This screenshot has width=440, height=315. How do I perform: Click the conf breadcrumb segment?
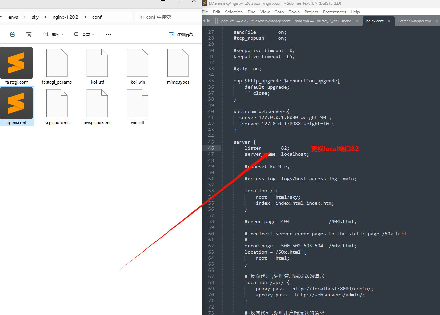97,17
